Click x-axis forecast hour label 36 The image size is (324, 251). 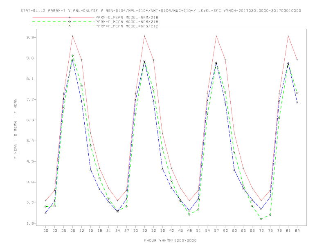(153, 230)
